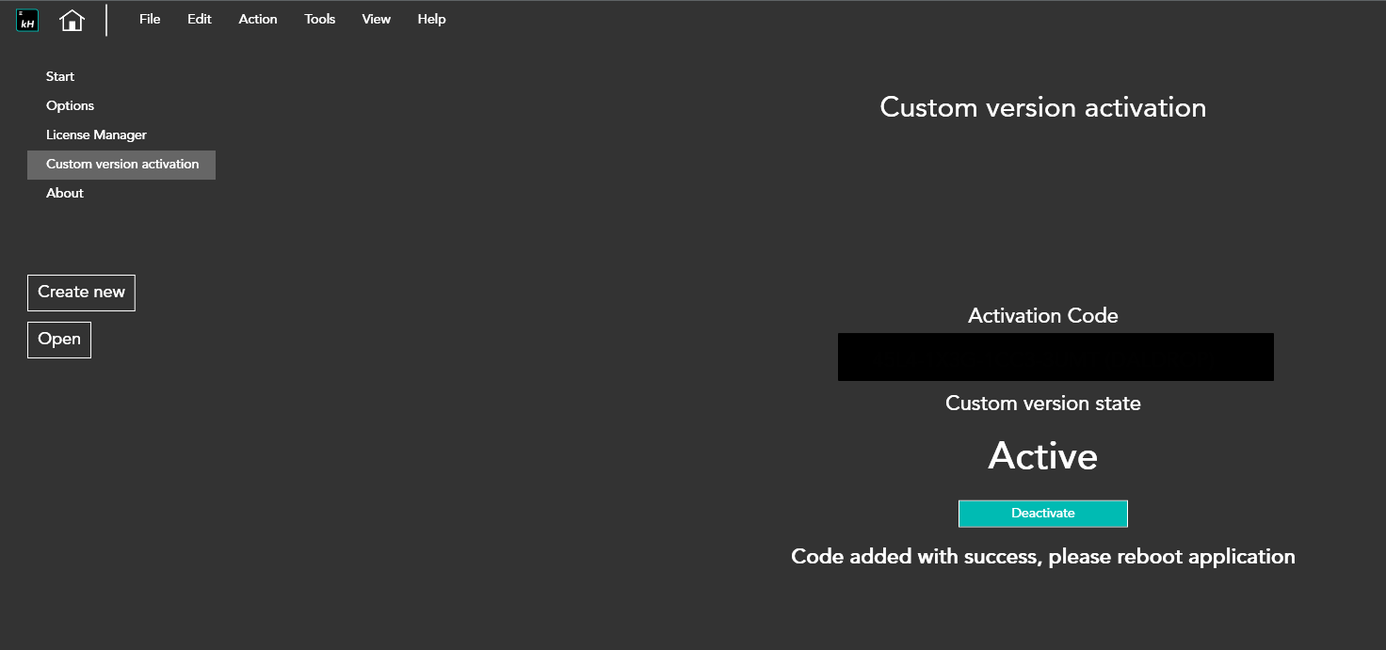This screenshot has height=650, width=1386.
Task: Select the Custom version activation sidebar entry
Action: point(122,164)
